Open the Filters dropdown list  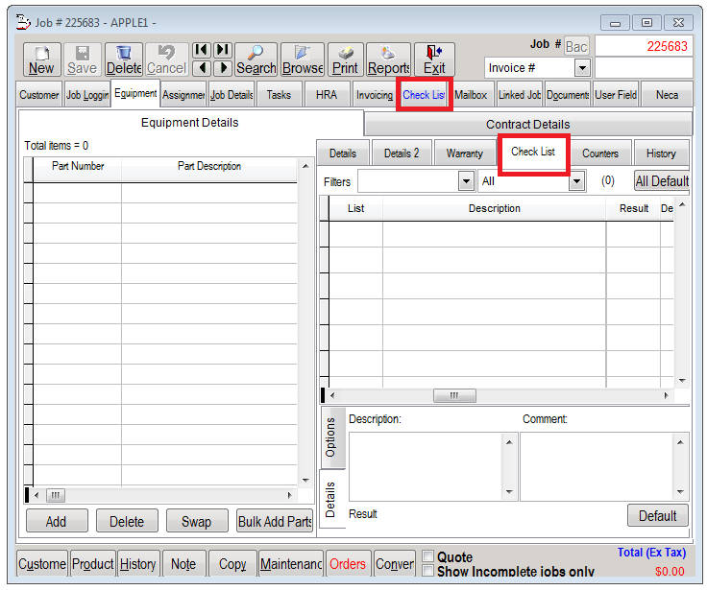[466, 181]
